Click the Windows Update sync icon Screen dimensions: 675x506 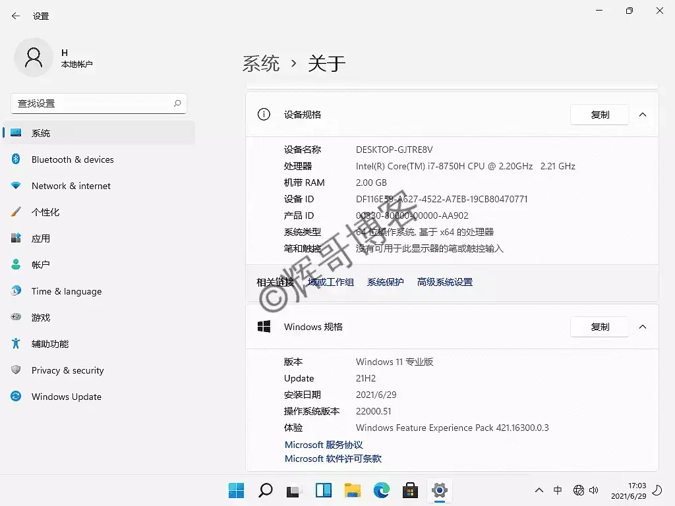click(16, 396)
